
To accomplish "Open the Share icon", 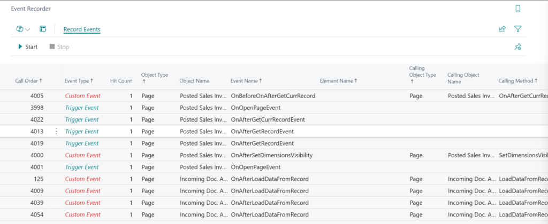I will pos(502,29).
